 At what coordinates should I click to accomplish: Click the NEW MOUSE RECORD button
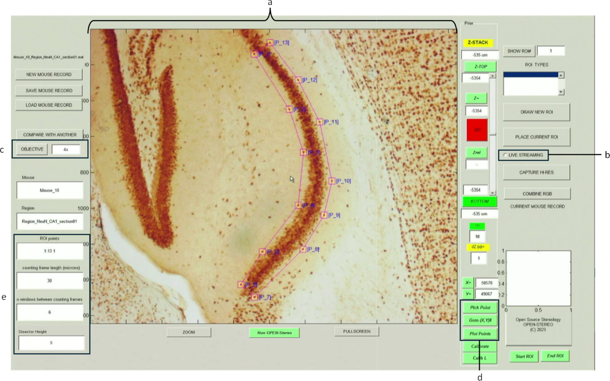49,75
